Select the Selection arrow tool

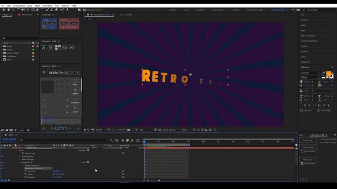click(4, 10)
